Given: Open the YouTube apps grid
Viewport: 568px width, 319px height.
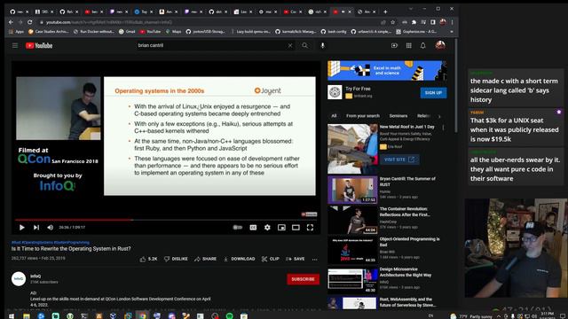Looking at the screenshot, I should pos(408,45).
